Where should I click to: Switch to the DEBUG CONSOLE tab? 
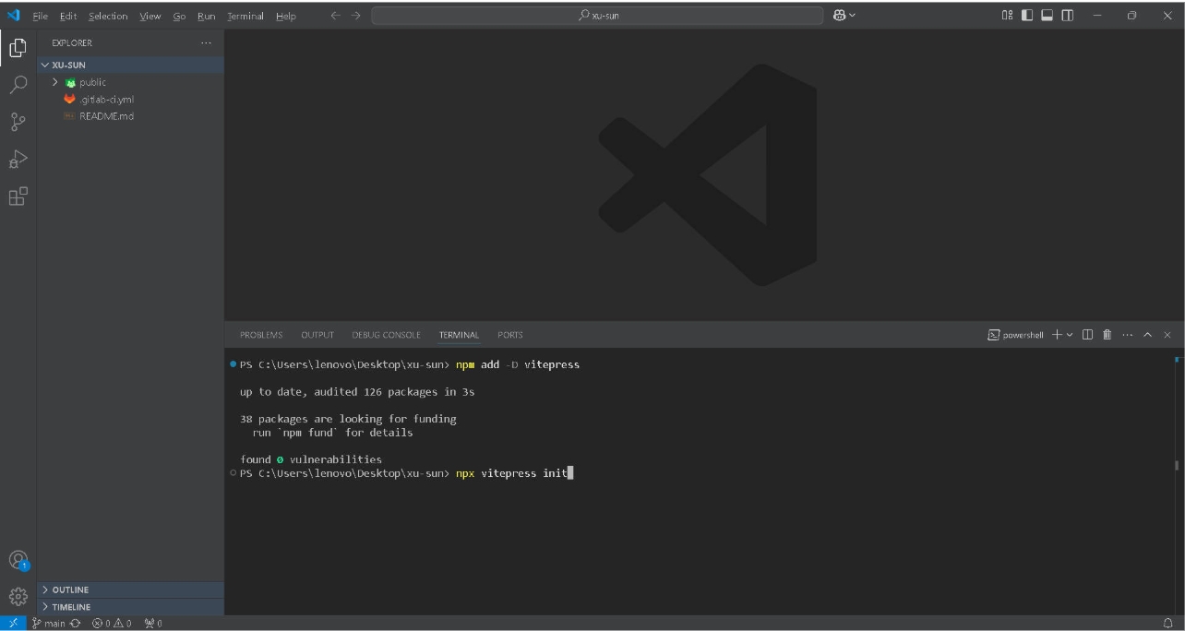(386, 335)
